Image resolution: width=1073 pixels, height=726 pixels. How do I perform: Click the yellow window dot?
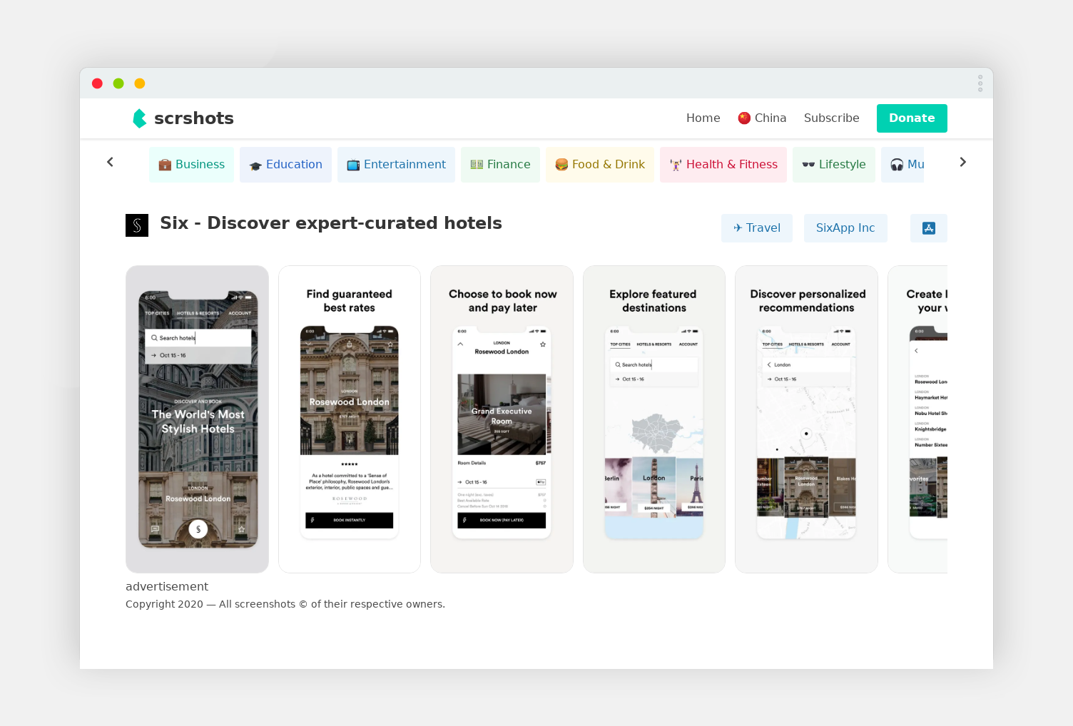click(140, 83)
